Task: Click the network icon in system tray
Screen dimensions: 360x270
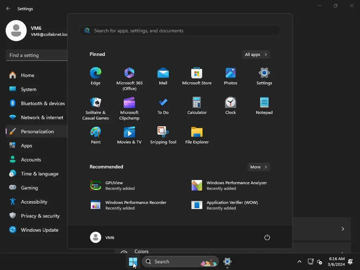Action: 311,262
